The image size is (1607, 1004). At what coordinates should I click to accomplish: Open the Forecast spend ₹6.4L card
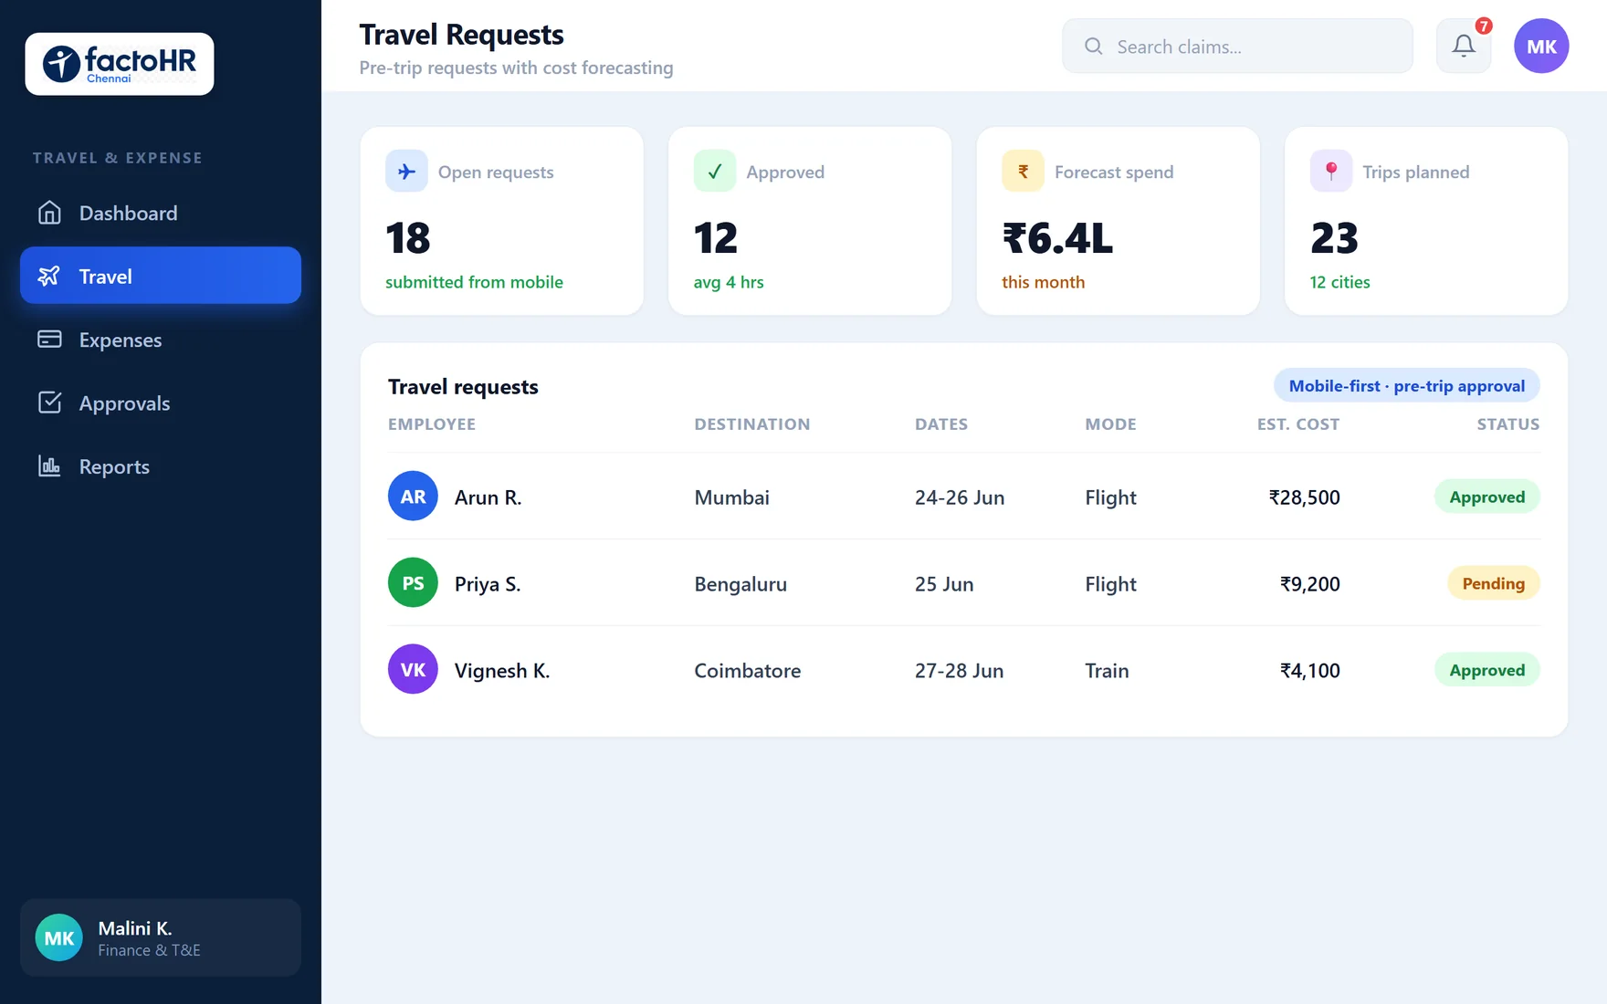pyautogui.click(x=1119, y=221)
